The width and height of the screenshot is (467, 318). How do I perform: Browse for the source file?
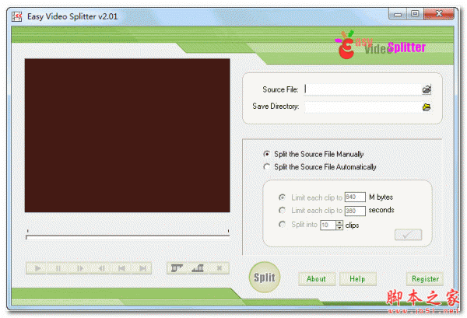(427, 89)
